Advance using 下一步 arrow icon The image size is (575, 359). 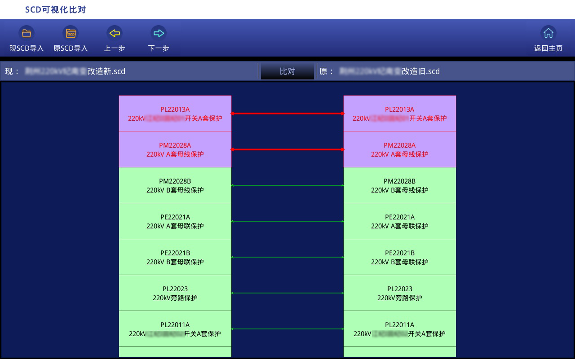tap(159, 33)
